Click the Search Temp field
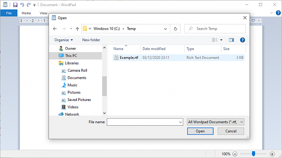 point(215,29)
